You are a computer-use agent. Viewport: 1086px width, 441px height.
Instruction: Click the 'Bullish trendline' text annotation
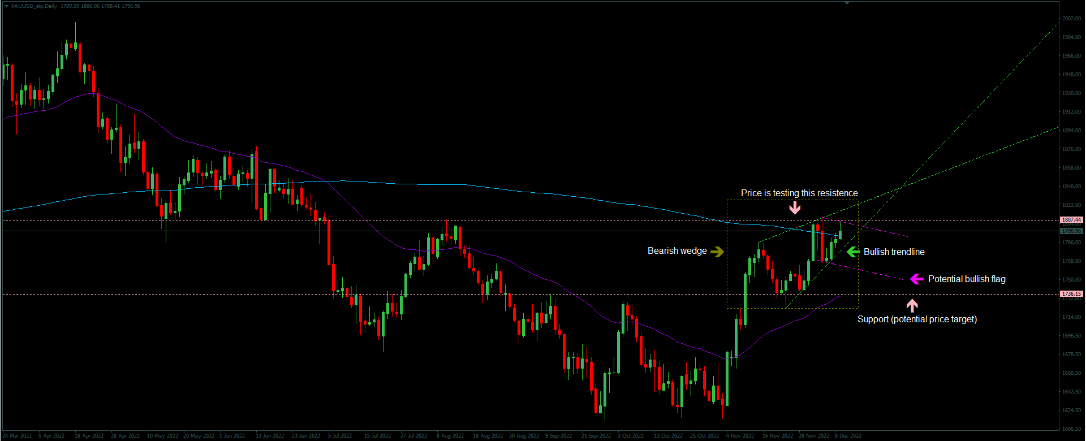(894, 252)
